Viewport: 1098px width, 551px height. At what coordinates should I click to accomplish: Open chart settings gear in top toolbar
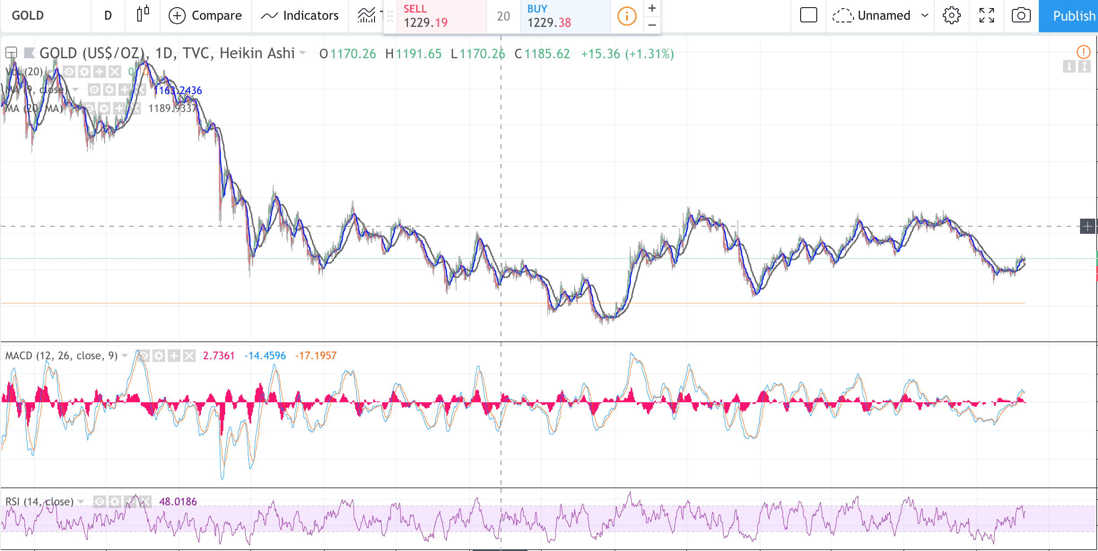[951, 16]
